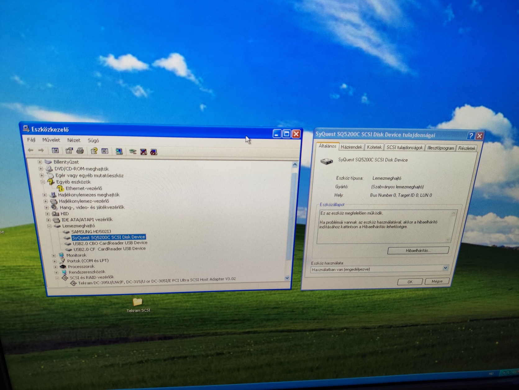Open the Eszköz használata dropdown

[x=445, y=268]
